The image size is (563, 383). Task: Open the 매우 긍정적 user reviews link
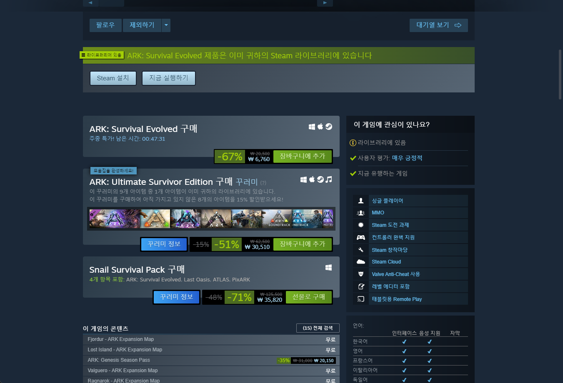click(x=407, y=158)
